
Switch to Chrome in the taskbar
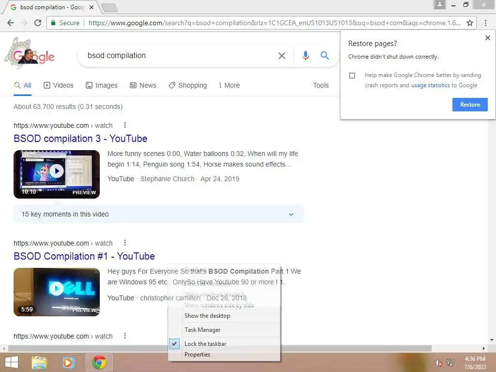(x=99, y=362)
